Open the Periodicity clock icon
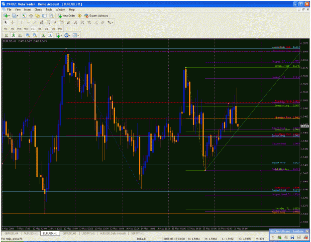 point(66,35)
